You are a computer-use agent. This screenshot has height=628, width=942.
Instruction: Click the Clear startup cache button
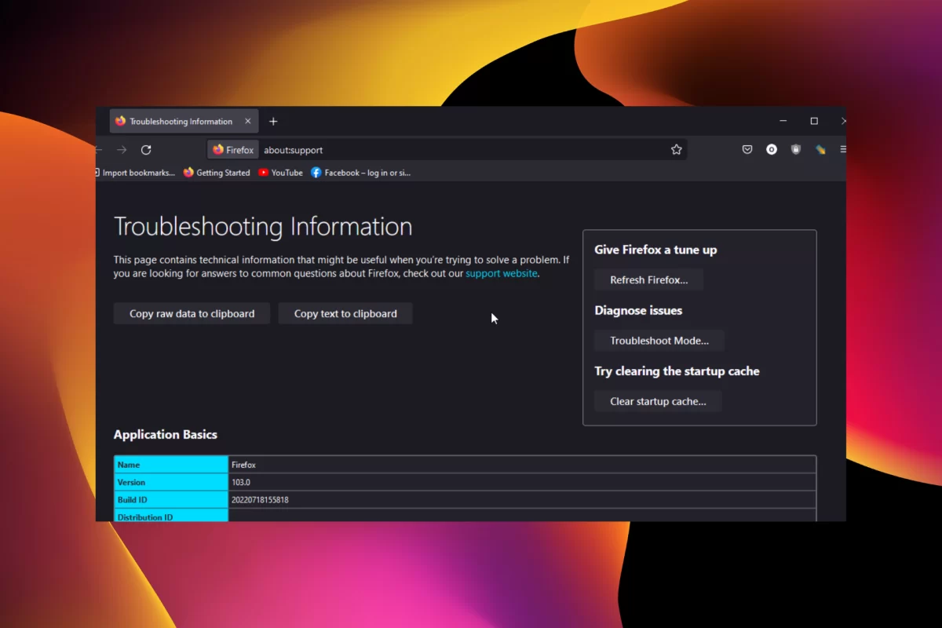pos(658,401)
